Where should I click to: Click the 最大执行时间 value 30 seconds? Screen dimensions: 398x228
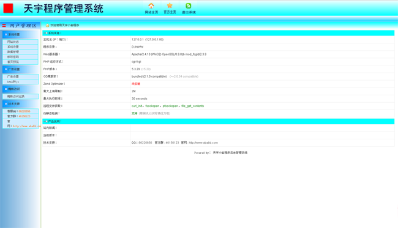(x=140, y=98)
